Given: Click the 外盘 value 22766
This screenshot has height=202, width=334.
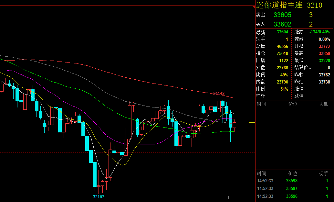Looking at the screenshot, I should click(x=282, y=68).
